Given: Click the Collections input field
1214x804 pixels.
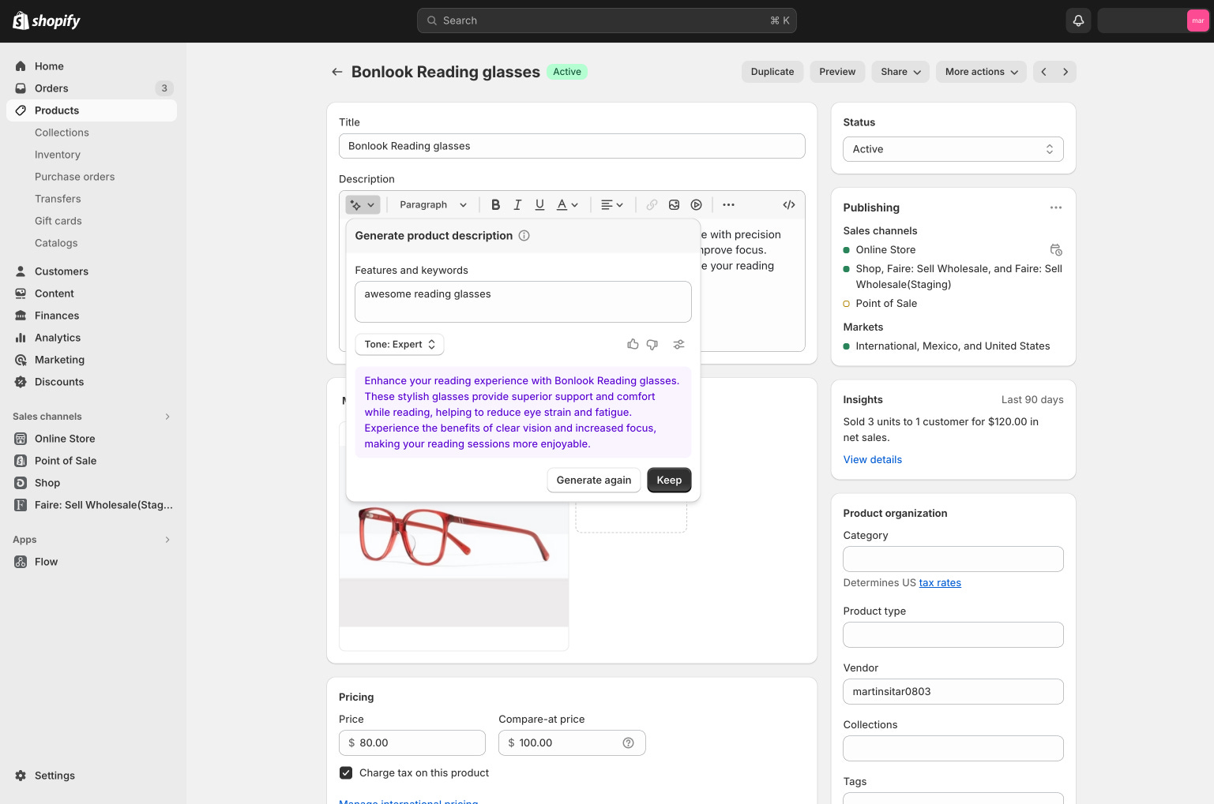Looking at the screenshot, I should tap(953, 749).
